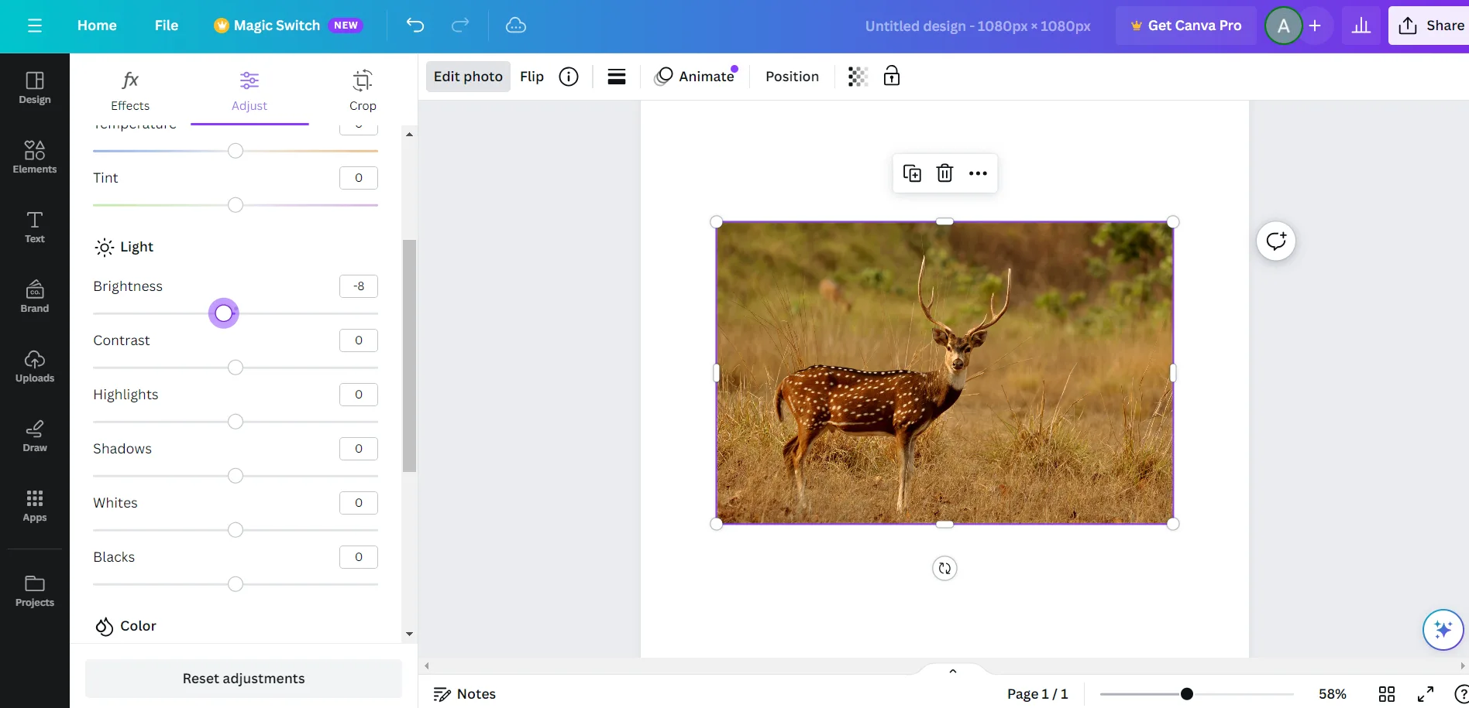The height and width of the screenshot is (708, 1469).
Task: Click the Brightness value input field
Action: 359,286
